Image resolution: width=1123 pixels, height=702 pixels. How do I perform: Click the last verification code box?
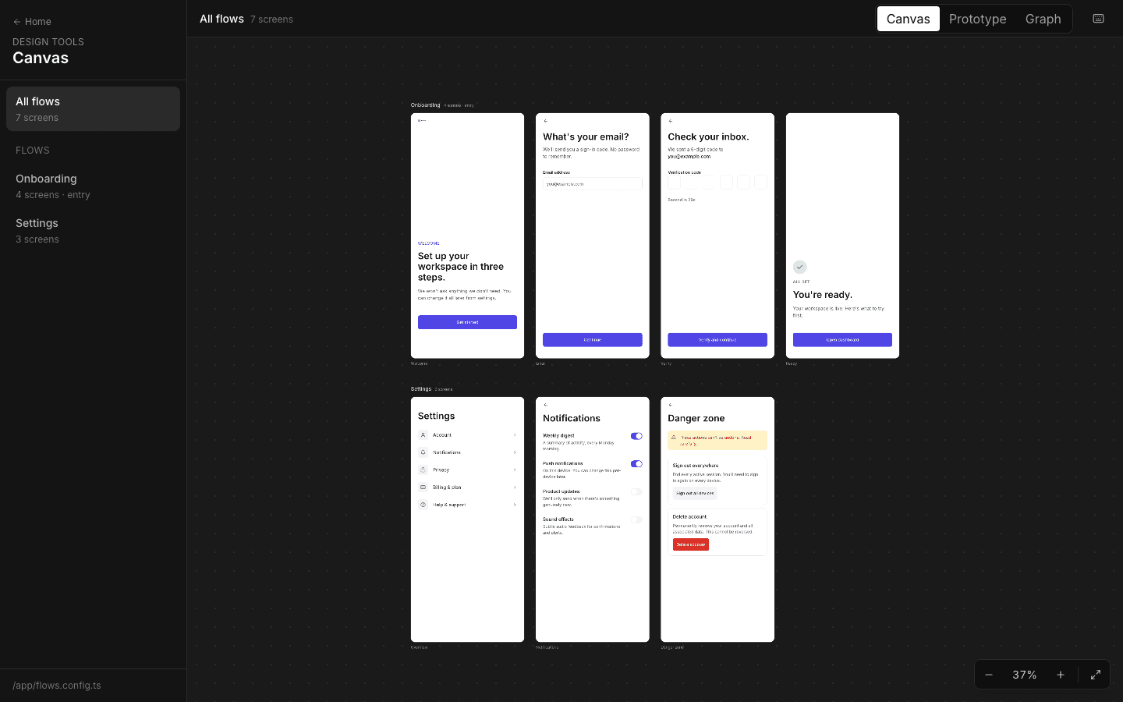[760, 183]
